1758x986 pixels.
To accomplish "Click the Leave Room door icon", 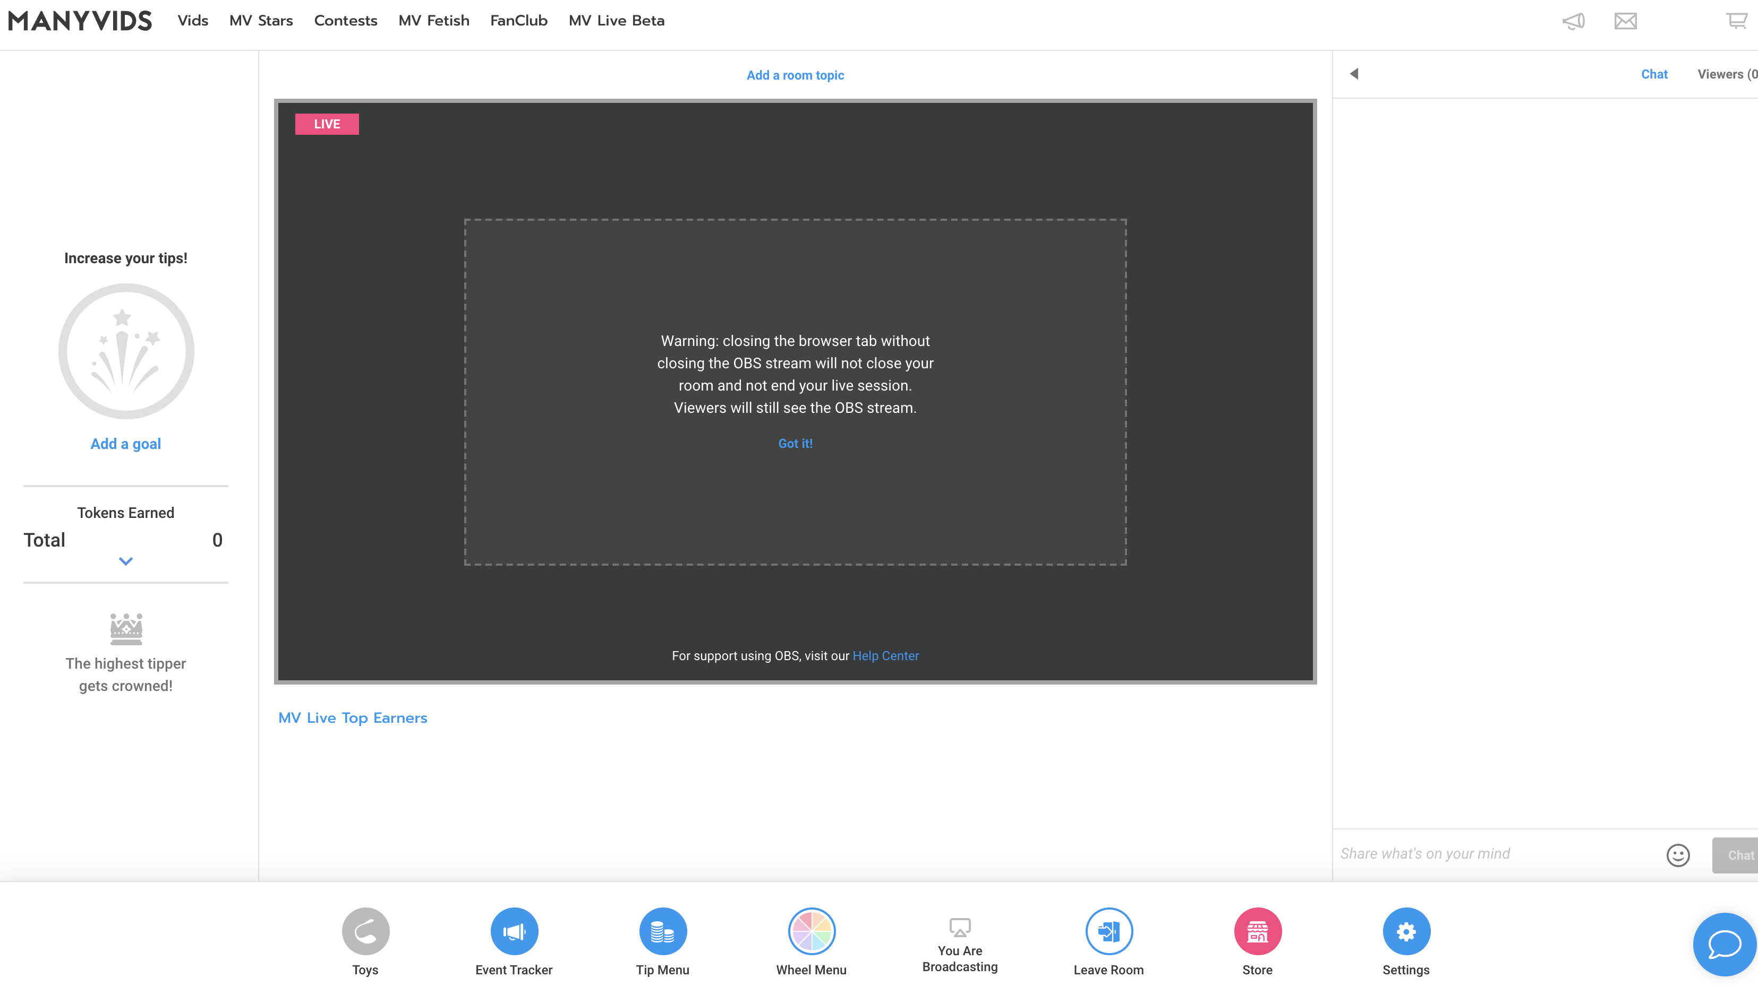I will click(x=1109, y=931).
